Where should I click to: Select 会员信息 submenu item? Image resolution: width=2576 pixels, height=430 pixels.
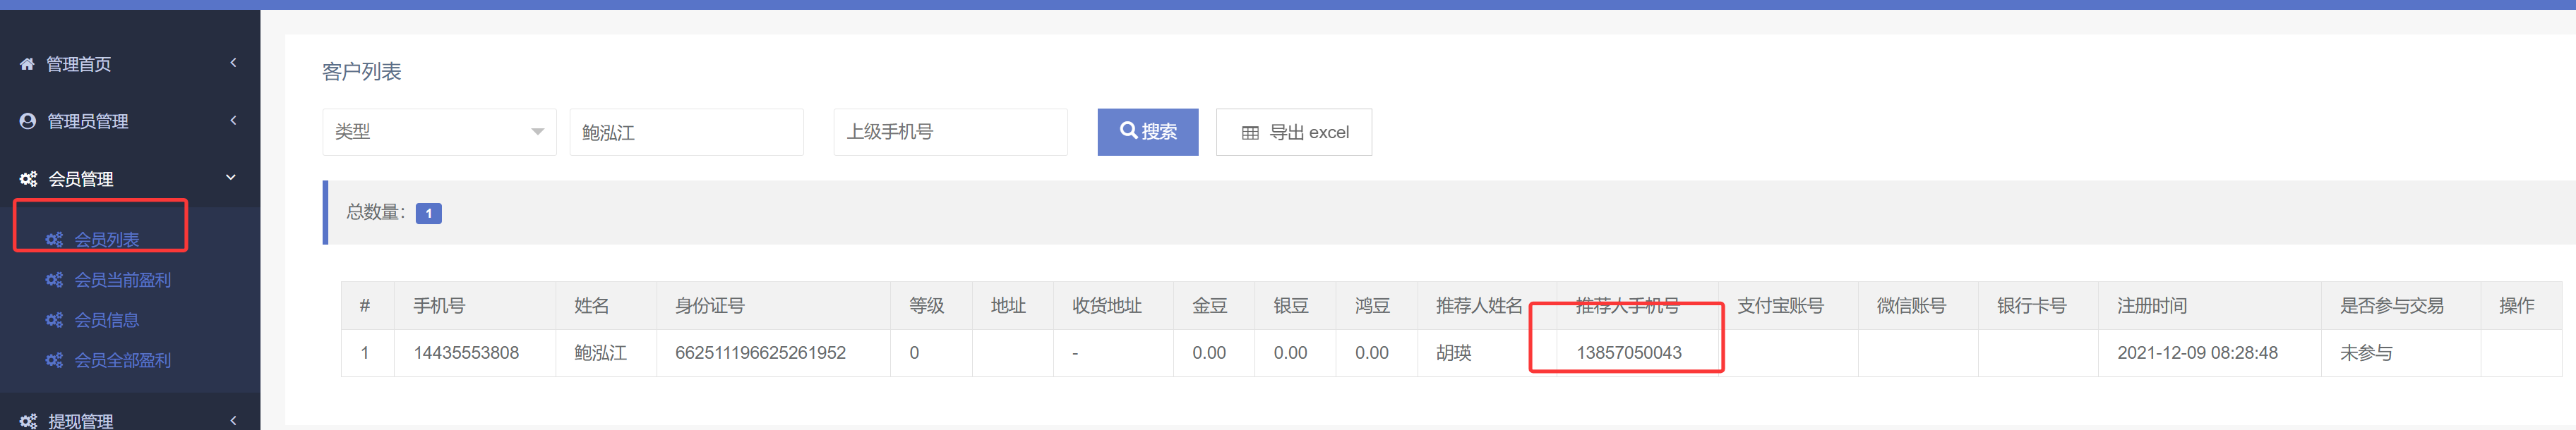coord(106,319)
